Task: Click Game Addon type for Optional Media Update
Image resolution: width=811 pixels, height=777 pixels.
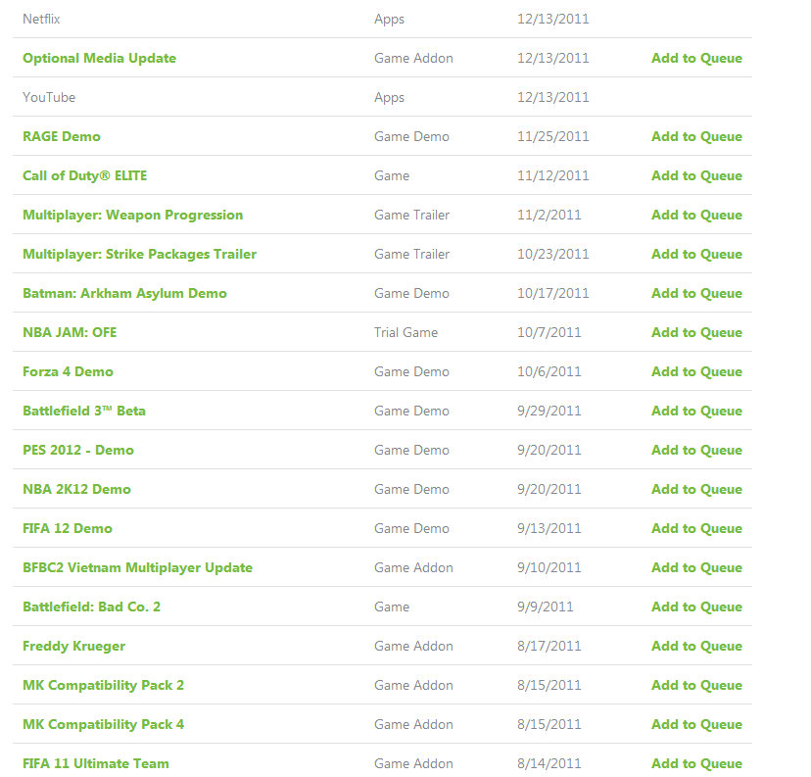Action: [413, 58]
